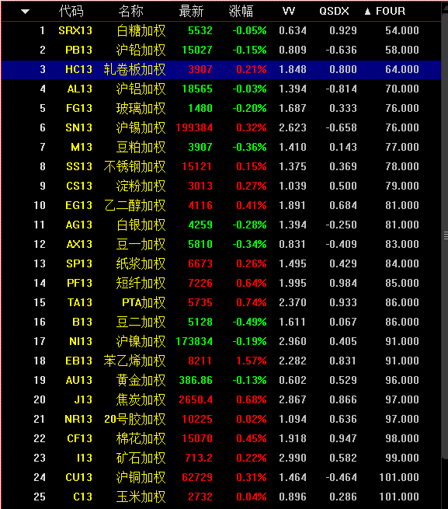Select code AX13
The image size is (448, 509).
(79, 244)
